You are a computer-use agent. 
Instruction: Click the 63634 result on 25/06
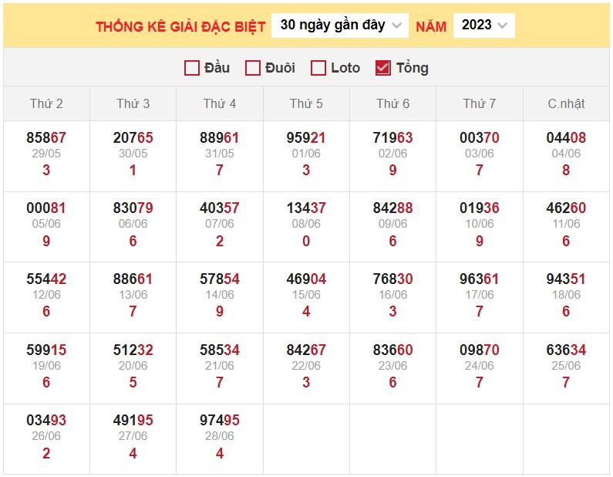click(x=566, y=350)
